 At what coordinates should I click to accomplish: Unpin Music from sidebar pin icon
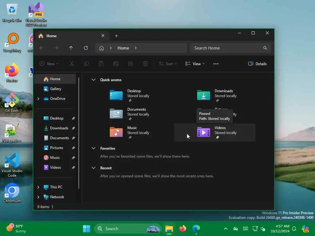73,158
